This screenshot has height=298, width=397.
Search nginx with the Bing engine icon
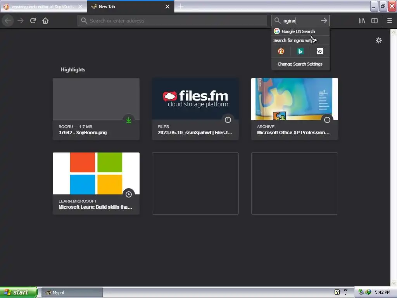pos(300,52)
